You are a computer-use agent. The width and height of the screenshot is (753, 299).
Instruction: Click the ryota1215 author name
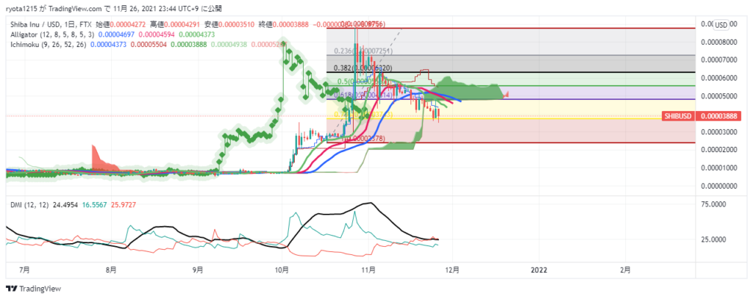tap(24, 9)
